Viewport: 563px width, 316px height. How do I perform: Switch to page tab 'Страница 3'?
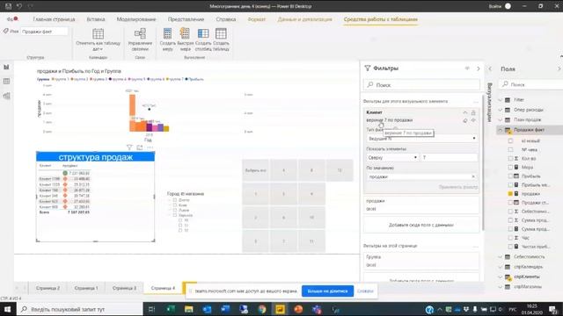pyautogui.click(x=124, y=288)
